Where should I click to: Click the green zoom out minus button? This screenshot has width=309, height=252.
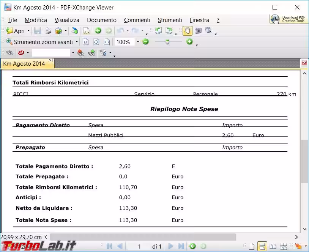click(x=145, y=42)
